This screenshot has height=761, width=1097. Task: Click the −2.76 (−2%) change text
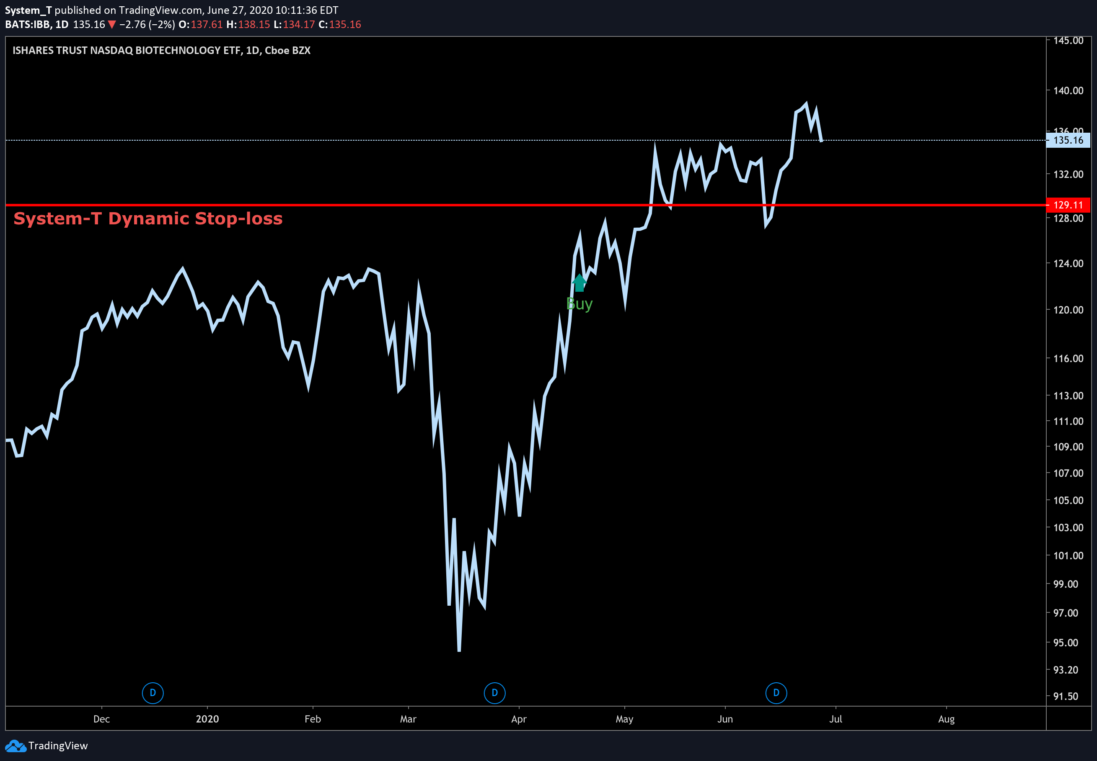[x=147, y=24]
